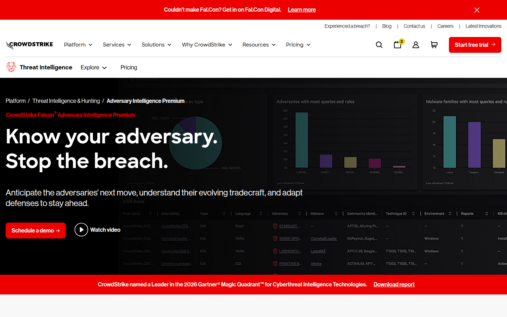The height and width of the screenshot is (317, 507).
Task: Click the Schedule a demo button
Action: tap(36, 230)
